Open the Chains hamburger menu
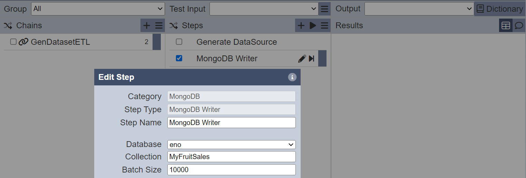The width and height of the screenshot is (526, 178). (159, 25)
